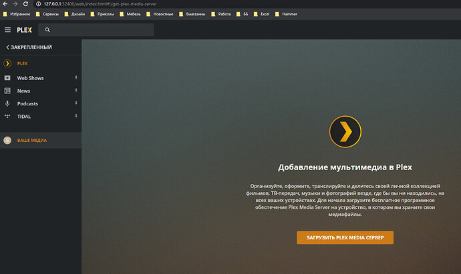Open Podcasts in the sidebar
The image size is (461, 274).
(x=27, y=103)
